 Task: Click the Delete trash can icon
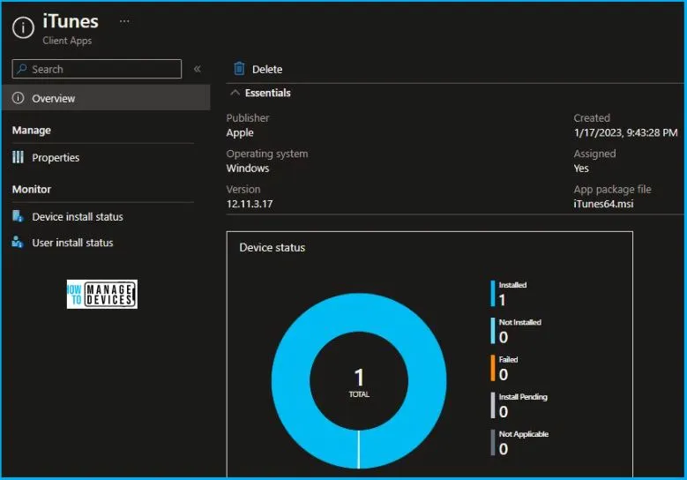[x=239, y=69]
